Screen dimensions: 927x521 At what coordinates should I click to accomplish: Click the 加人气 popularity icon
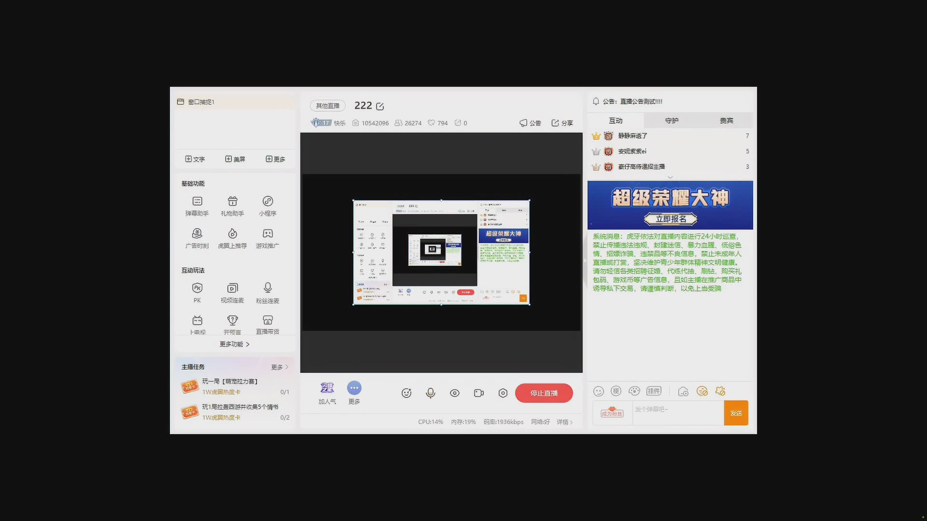pyautogui.click(x=327, y=393)
